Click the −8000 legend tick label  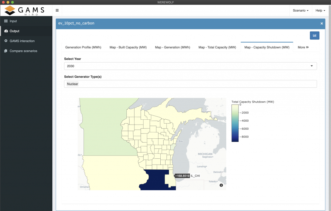pos(244,137)
